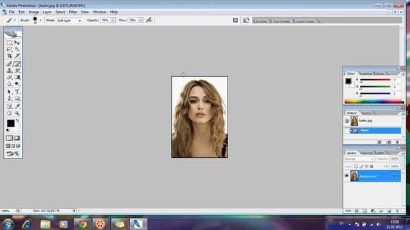Select the Gradient tool

(x=17, y=77)
